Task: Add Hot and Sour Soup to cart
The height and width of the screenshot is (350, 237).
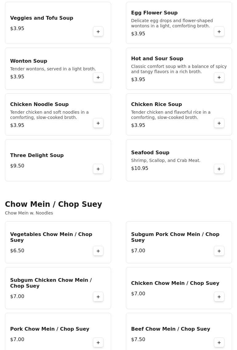Action: pos(219,77)
